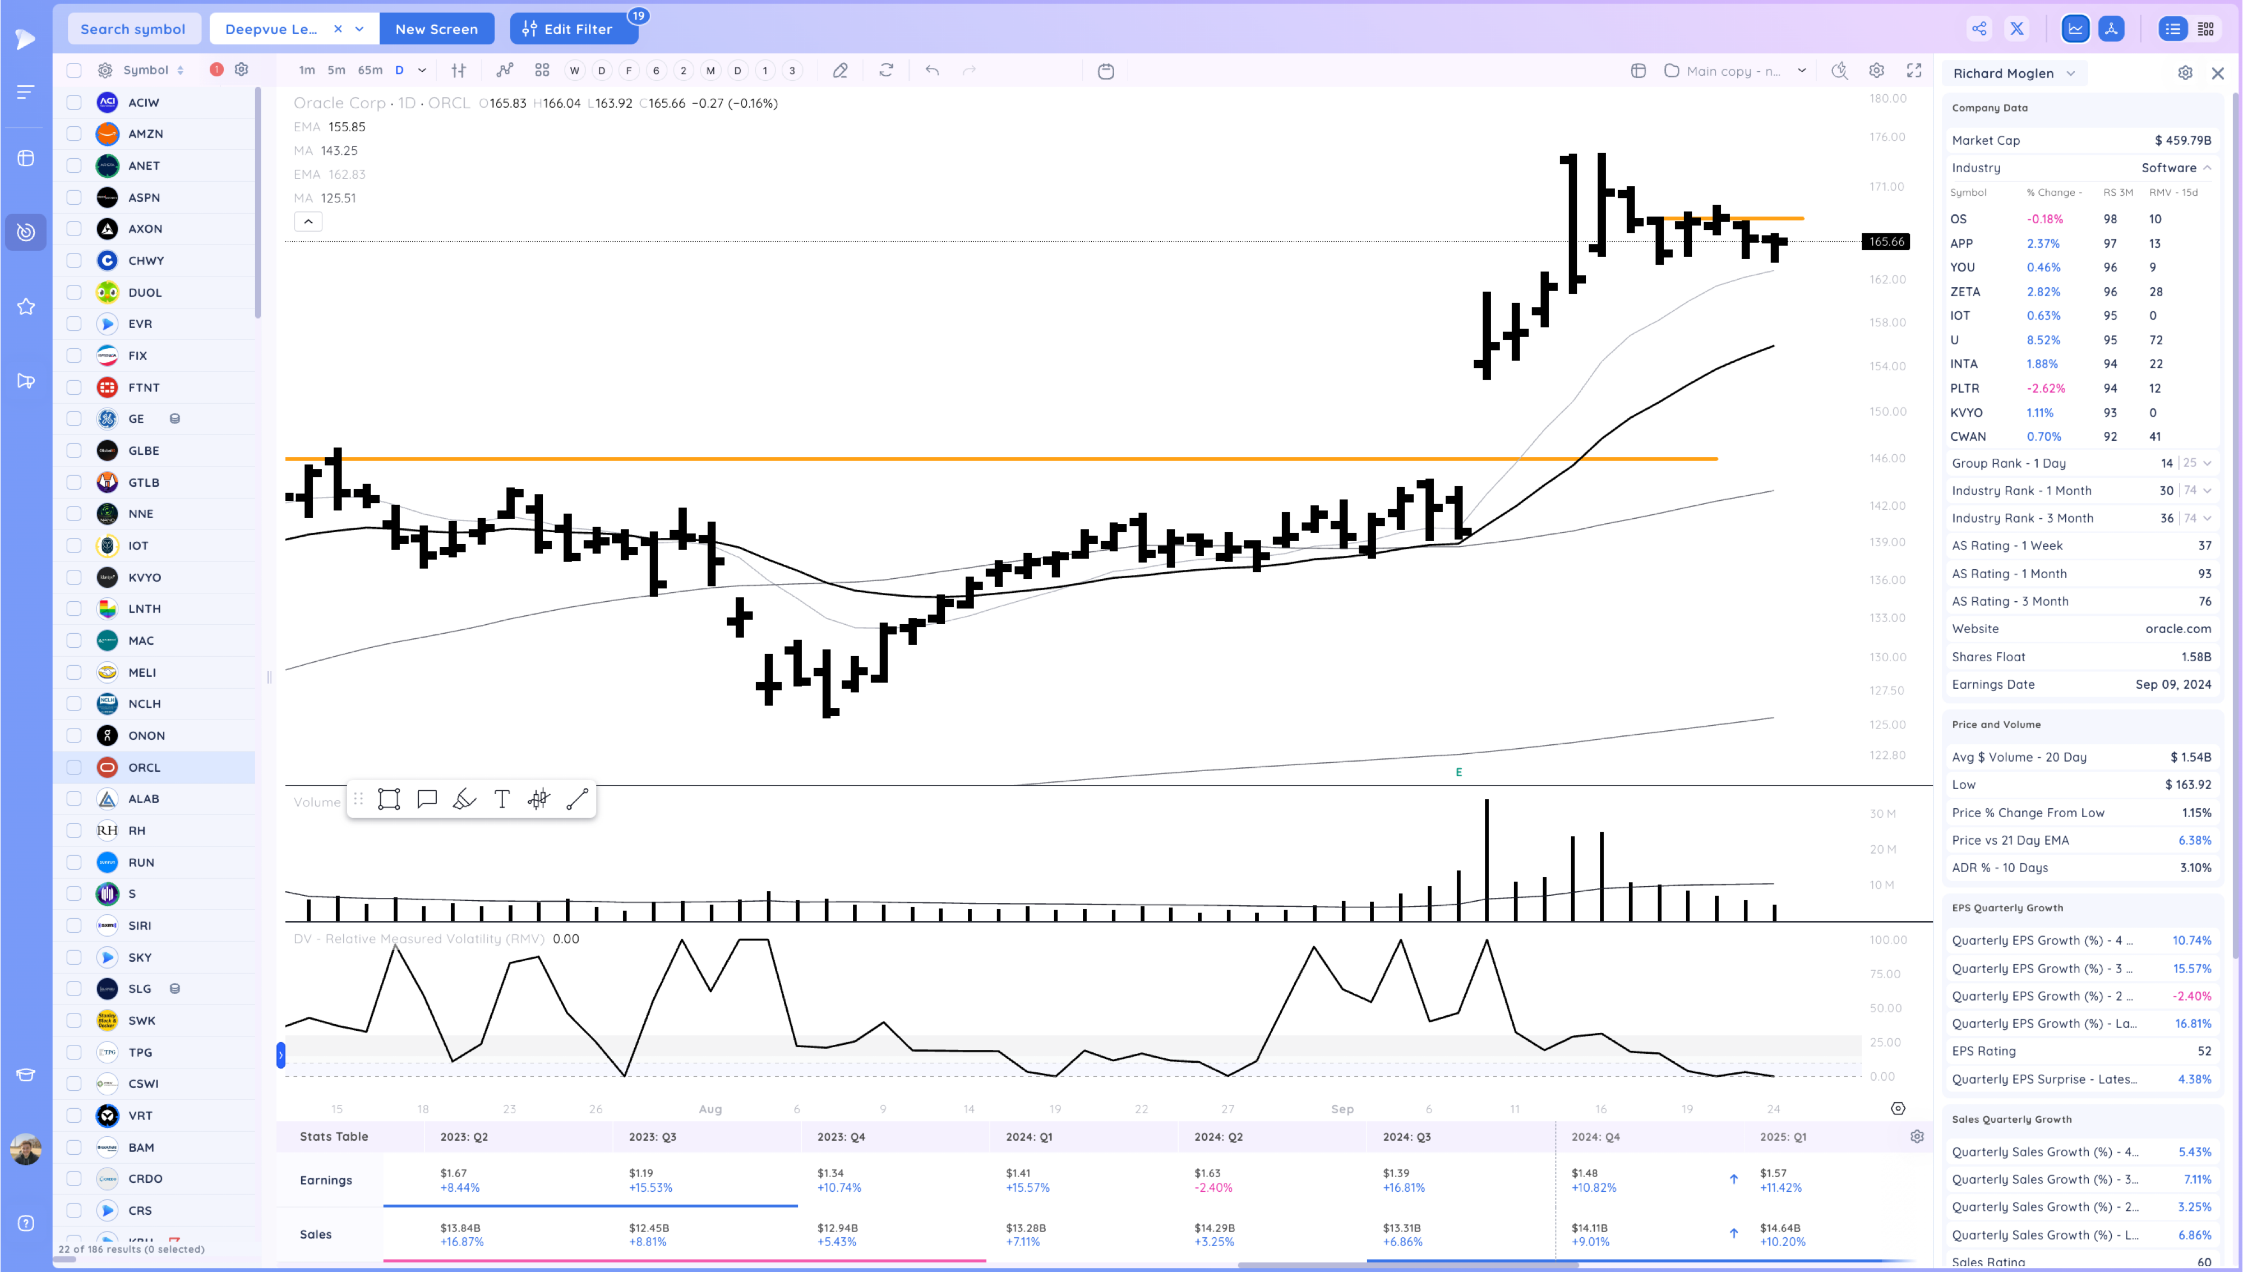Collapse the Industry row showing Software

click(2208, 167)
